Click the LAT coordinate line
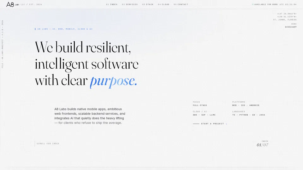303x170 pixels. 287,14
